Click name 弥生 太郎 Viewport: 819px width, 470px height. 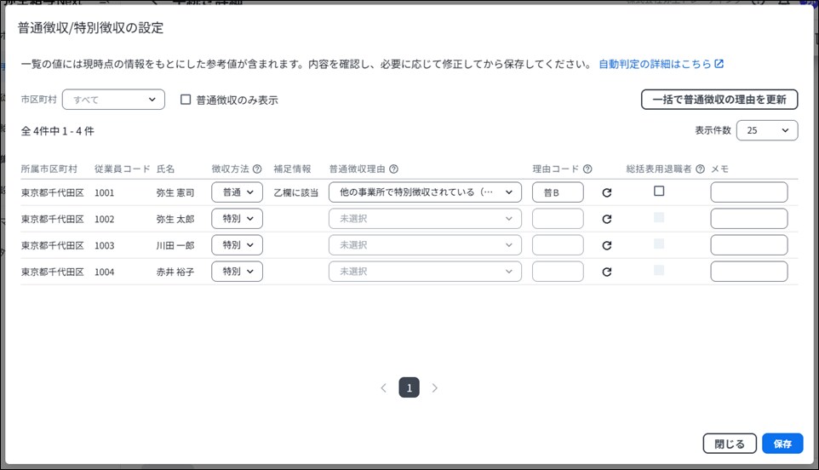click(x=175, y=220)
